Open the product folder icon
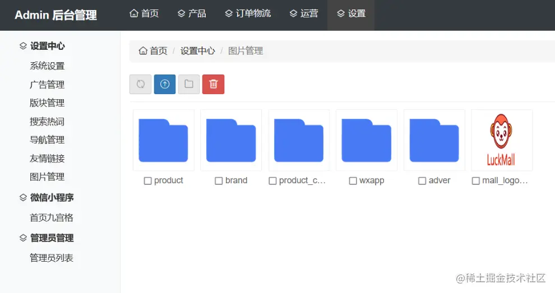 pyautogui.click(x=164, y=141)
